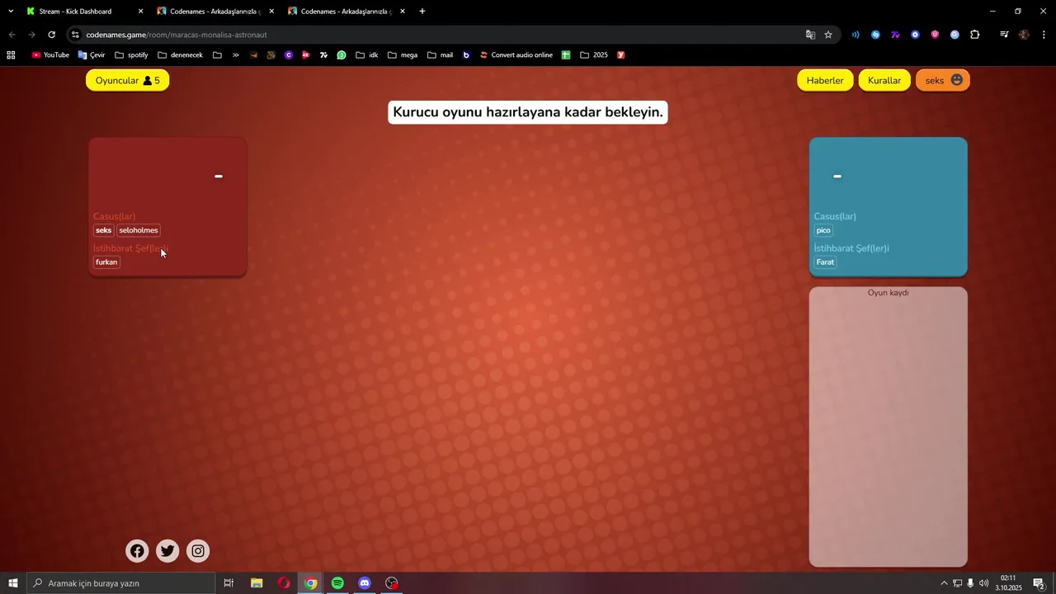The image size is (1056, 594).
Task: Open the green spreadsheet bookmark icon
Action: pyautogui.click(x=566, y=55)
